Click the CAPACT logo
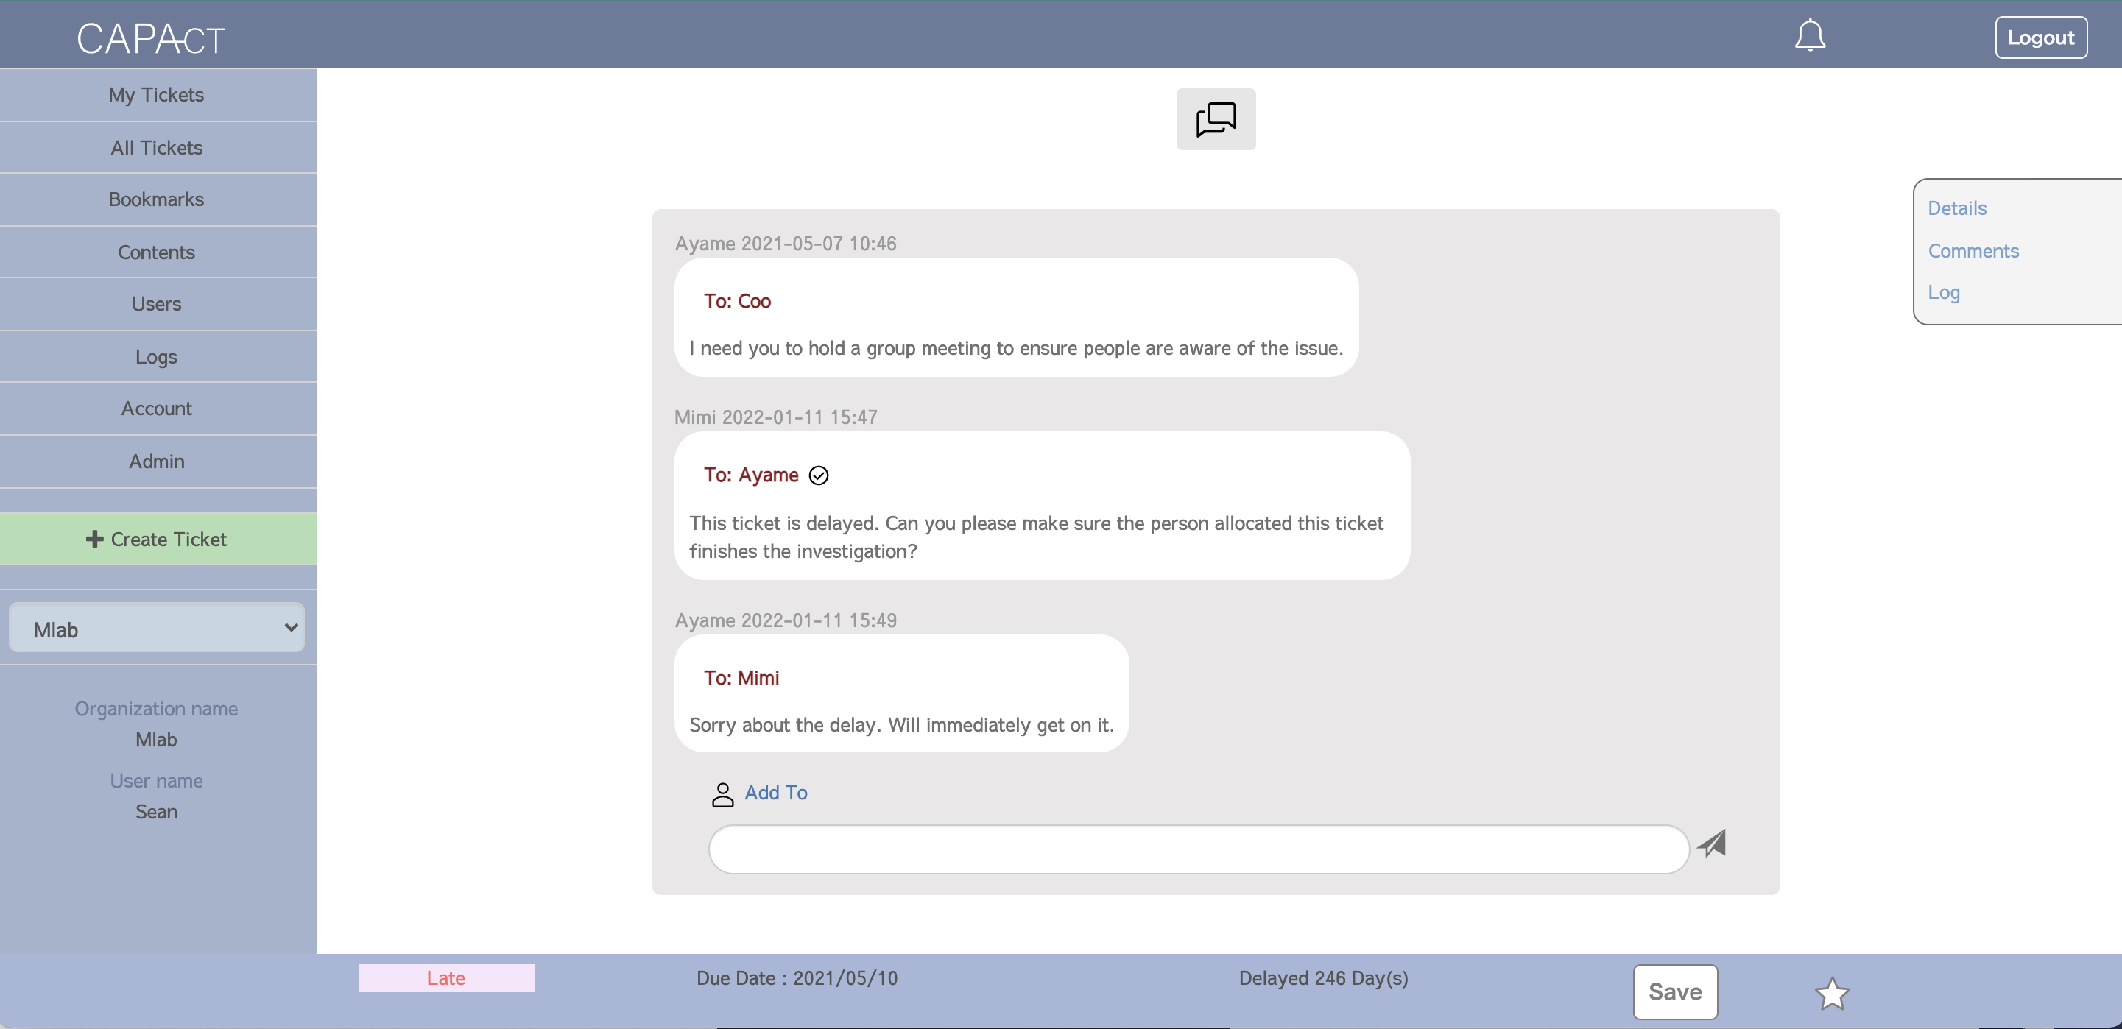The height and width of the screenshot is (1029, 2122). tap(151, 38)
